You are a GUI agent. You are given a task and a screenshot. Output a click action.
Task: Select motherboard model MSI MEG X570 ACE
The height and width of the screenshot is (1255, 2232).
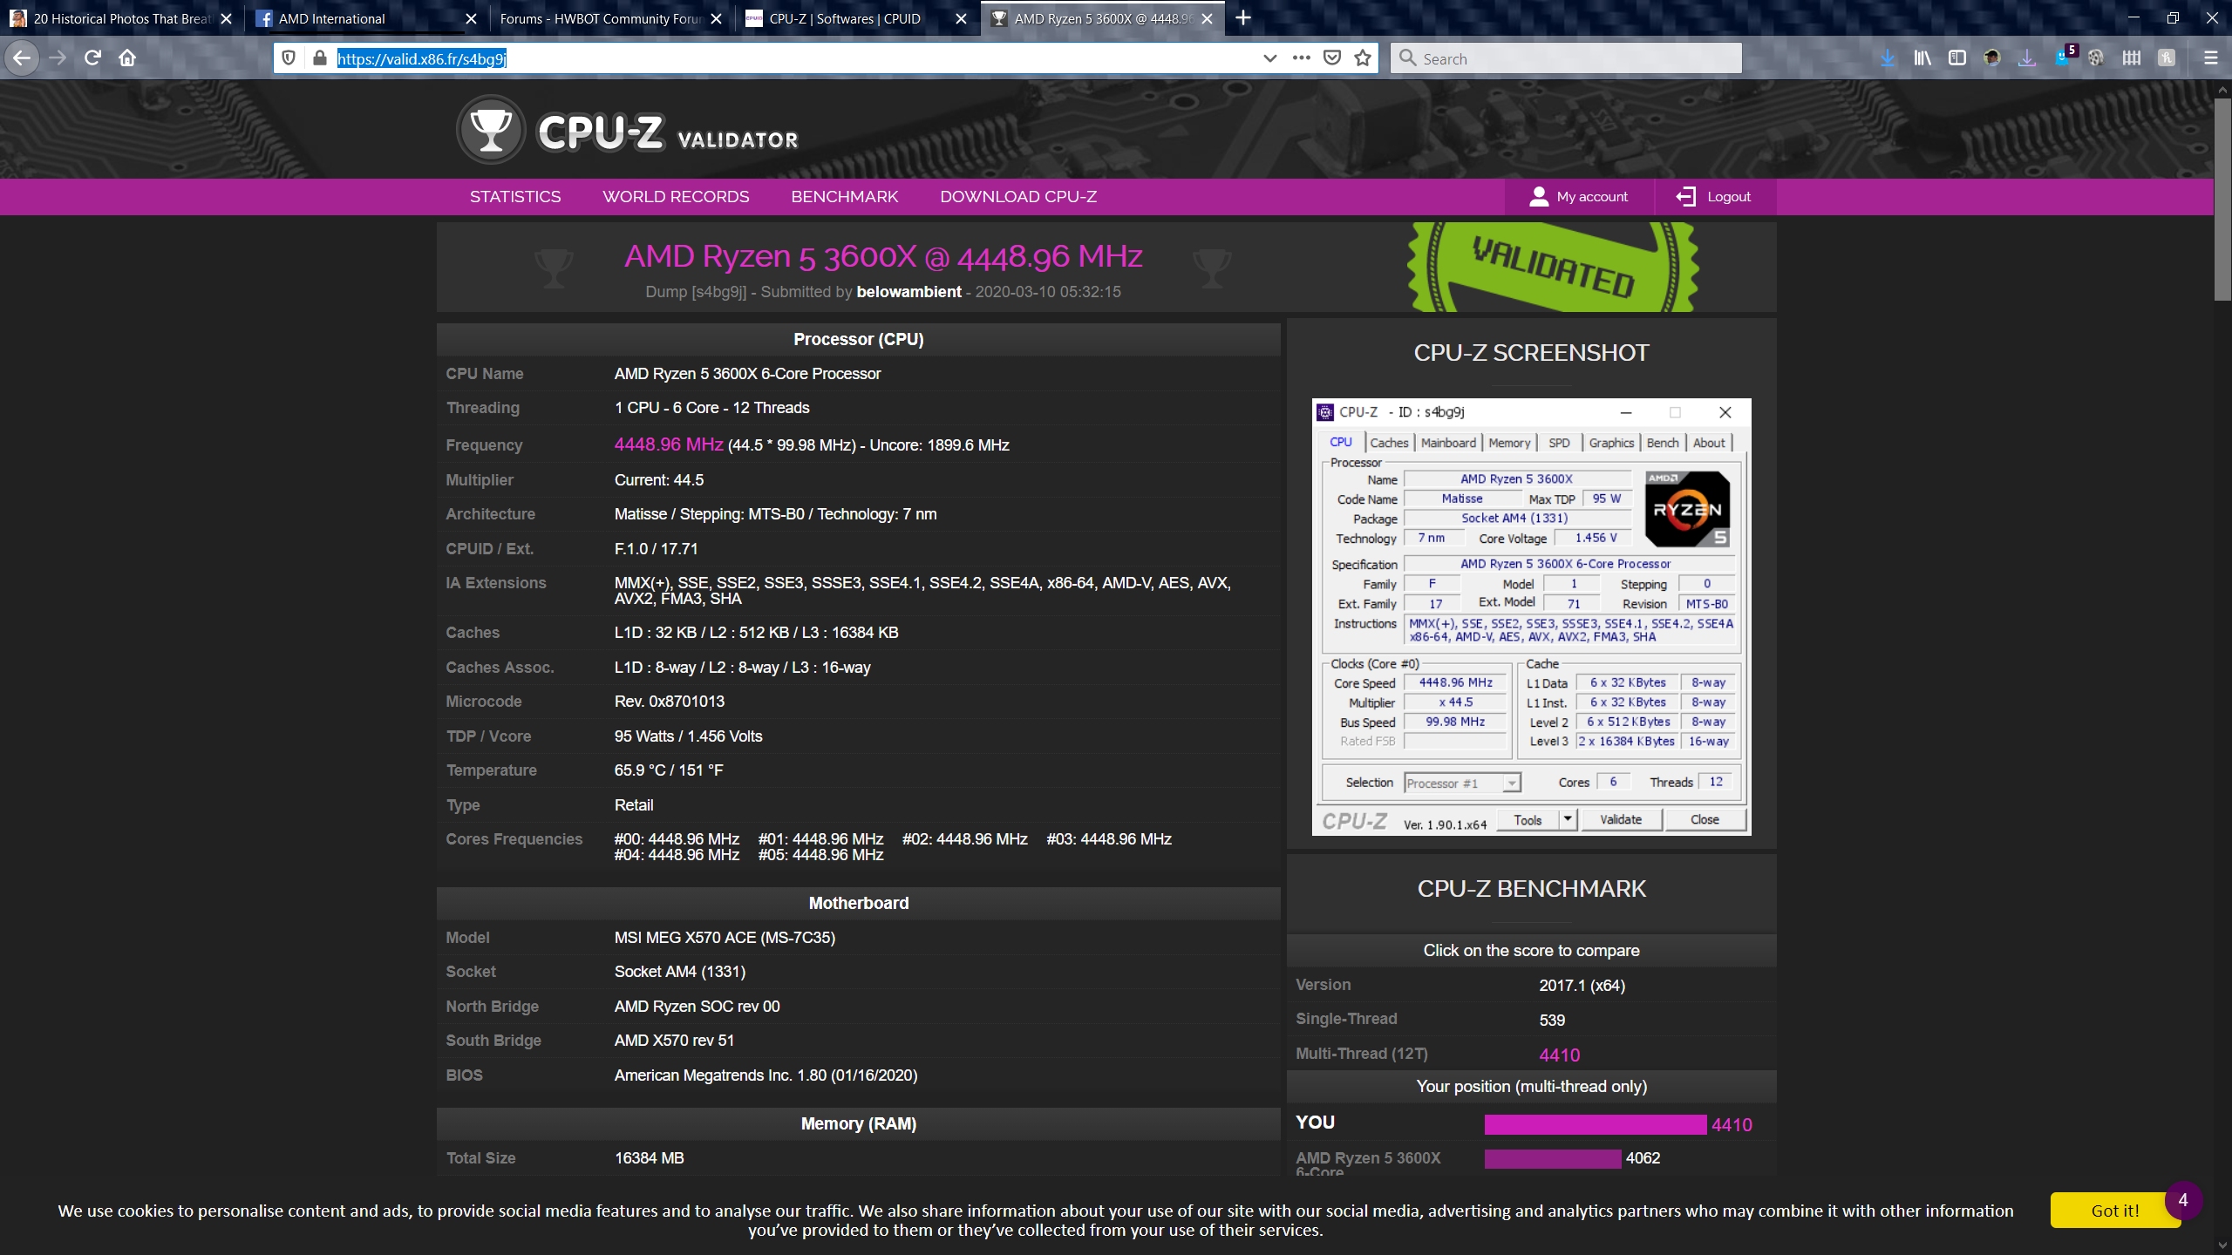point(725,938)
